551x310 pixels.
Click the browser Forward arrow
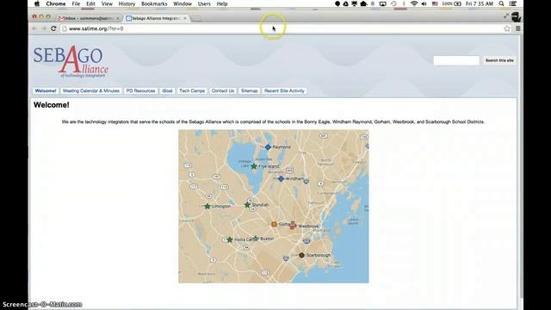[44, 28]
